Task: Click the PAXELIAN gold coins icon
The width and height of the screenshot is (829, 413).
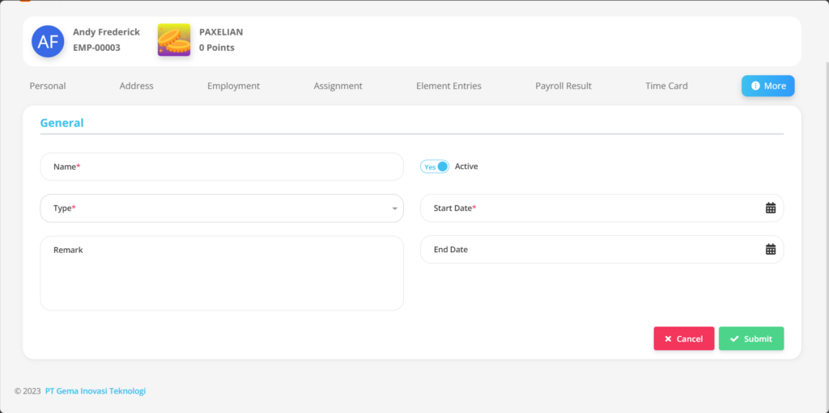Action: pos(174,40)
